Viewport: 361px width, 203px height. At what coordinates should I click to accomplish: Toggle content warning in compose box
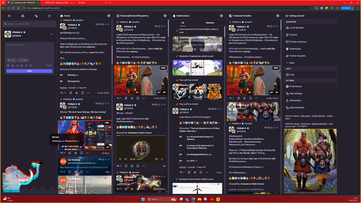pos(17,65)
